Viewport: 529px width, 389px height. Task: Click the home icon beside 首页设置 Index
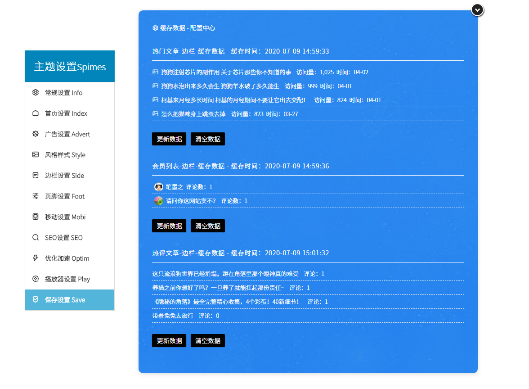coord(36,113)
